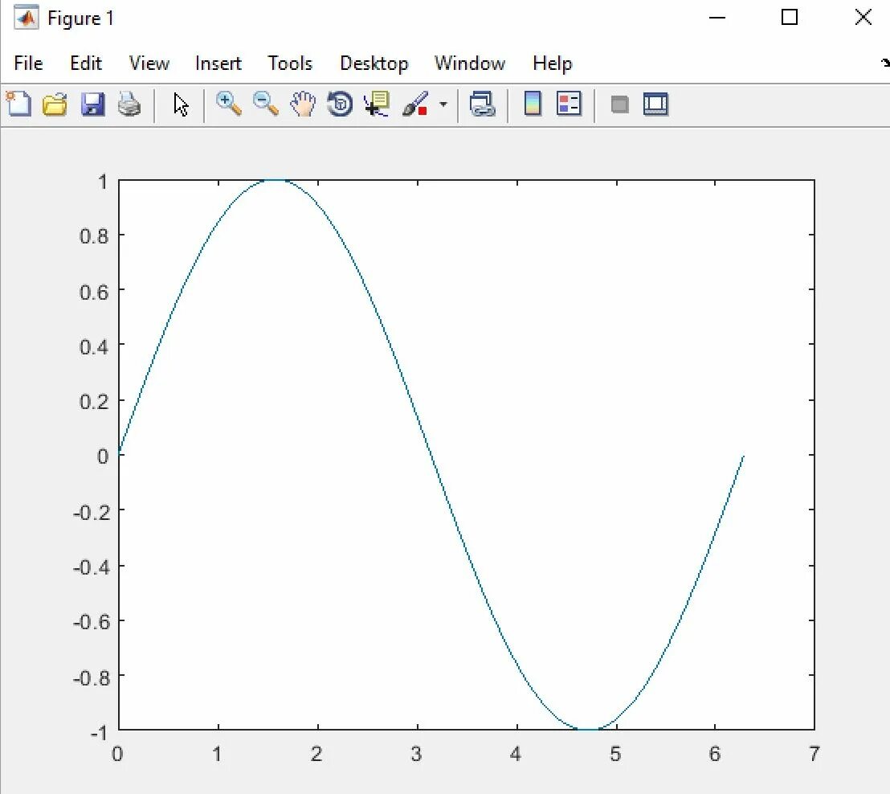Print the figure using printer icon

coord(129,105)
